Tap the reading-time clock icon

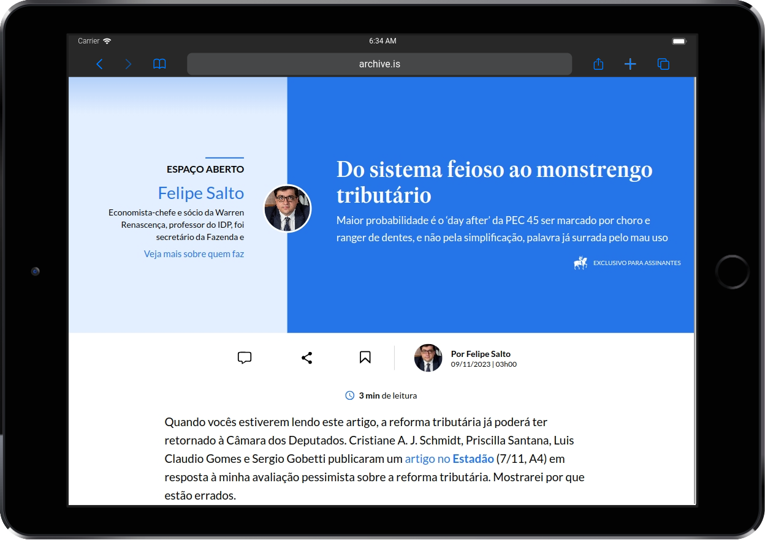coord(350,396)
